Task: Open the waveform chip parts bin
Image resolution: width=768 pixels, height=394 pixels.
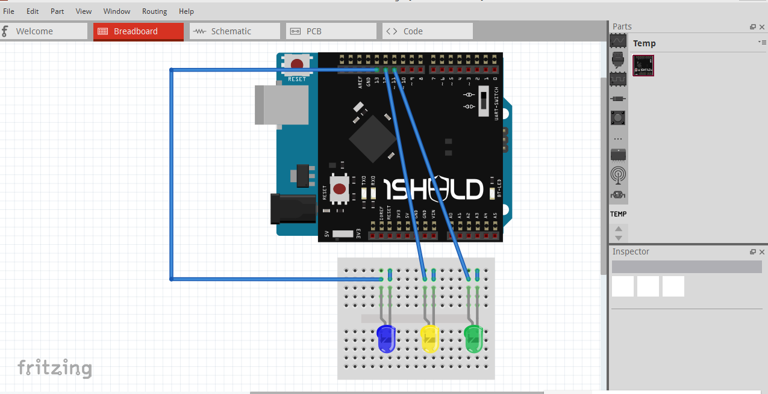Action: tap(618, 40)
